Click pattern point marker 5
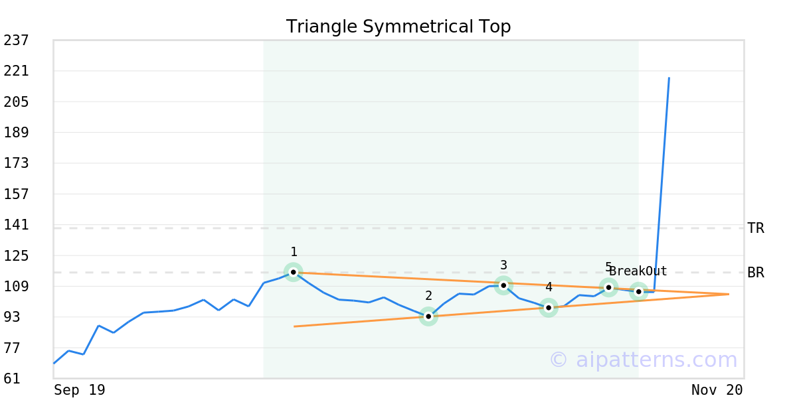 (608, 287)
